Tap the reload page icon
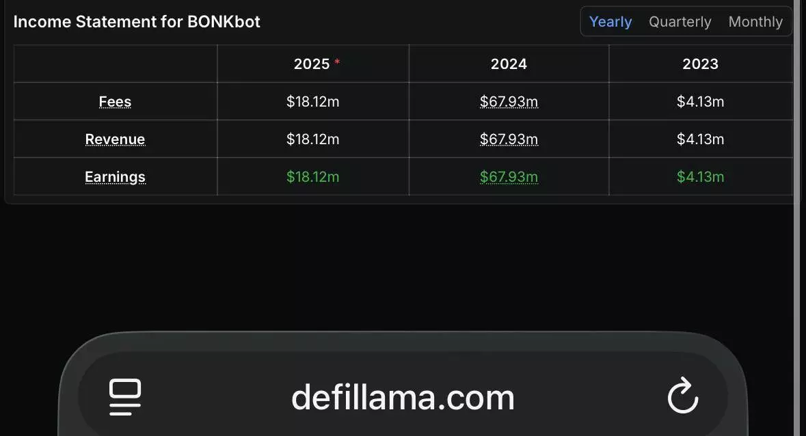This screenshot has width=806, height=436. tap(682, 397)
